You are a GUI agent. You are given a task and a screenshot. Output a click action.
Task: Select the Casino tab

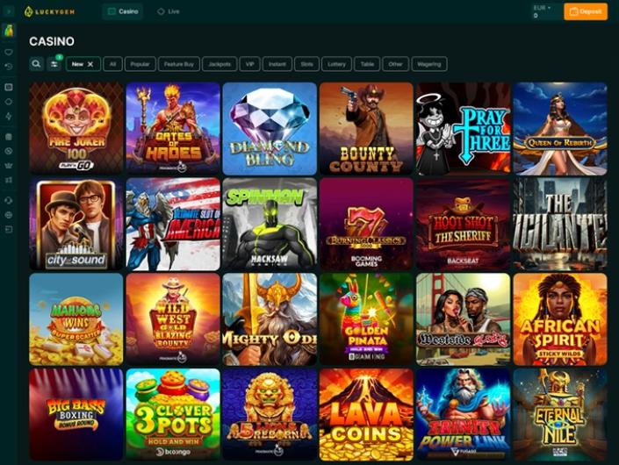point(123,11)
